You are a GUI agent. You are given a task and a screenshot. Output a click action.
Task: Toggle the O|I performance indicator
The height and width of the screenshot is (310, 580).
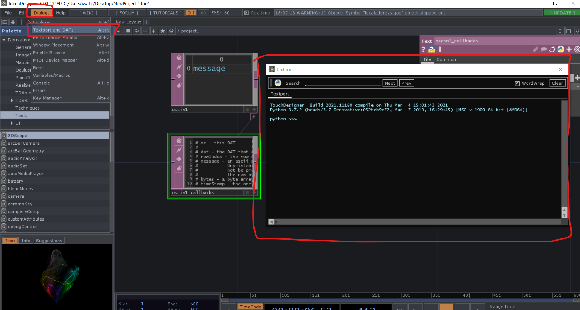click(x=191, y=13)
